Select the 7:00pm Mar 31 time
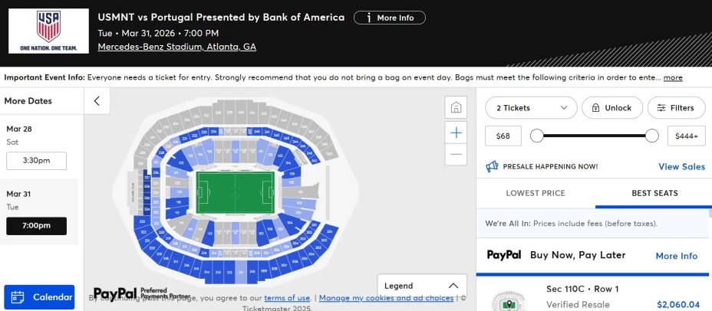 tap(36, 226)
